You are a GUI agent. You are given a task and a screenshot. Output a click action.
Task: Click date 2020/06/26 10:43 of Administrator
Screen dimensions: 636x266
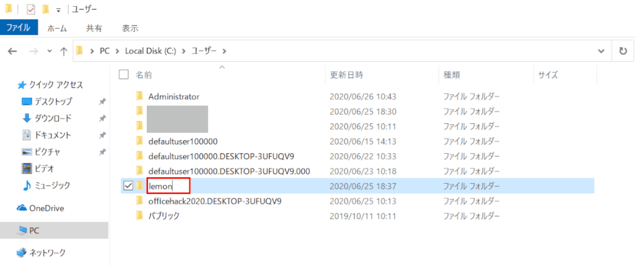[363, 96]
